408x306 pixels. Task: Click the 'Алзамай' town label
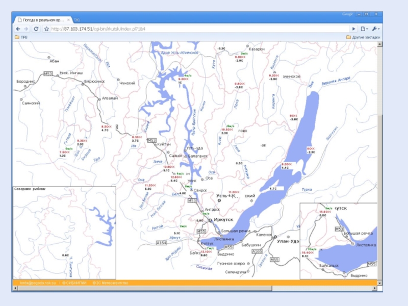point(110,98)
